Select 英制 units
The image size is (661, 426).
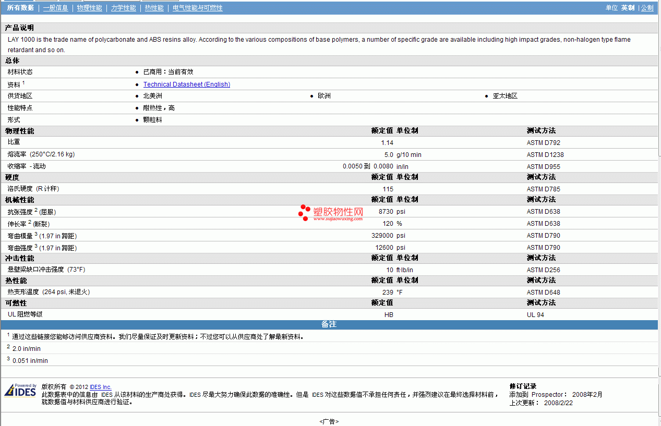pyautogui.click(x=628, y=8)
